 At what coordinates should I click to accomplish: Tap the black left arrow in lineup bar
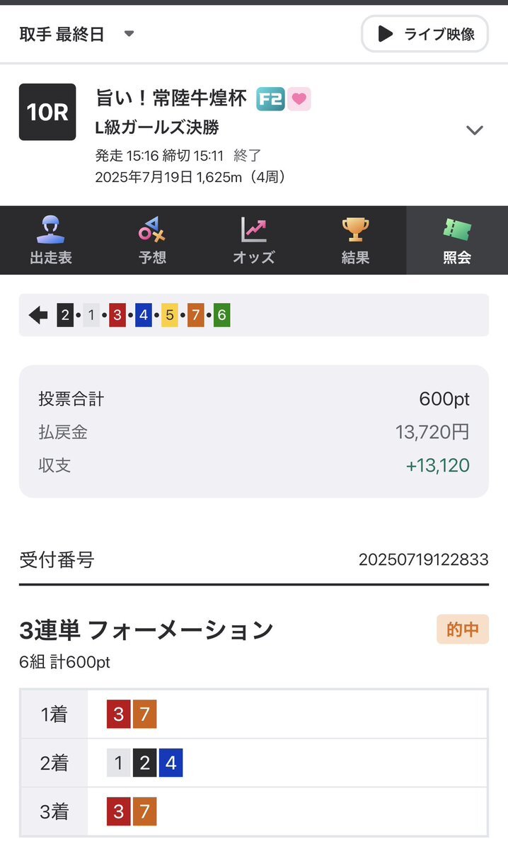(38, 314)
